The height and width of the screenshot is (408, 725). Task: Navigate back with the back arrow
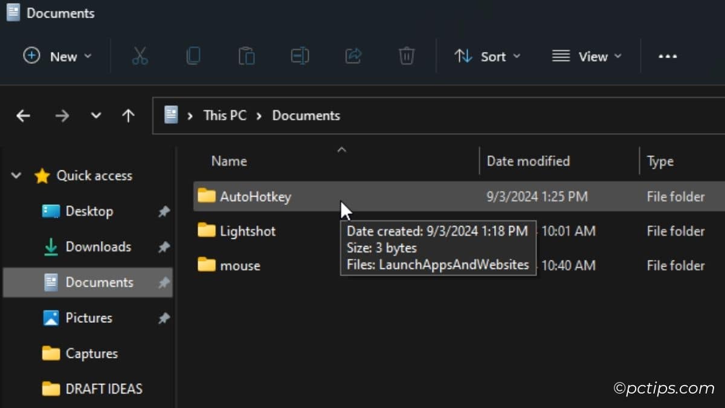pyautogui.click(x=23, y=115)
